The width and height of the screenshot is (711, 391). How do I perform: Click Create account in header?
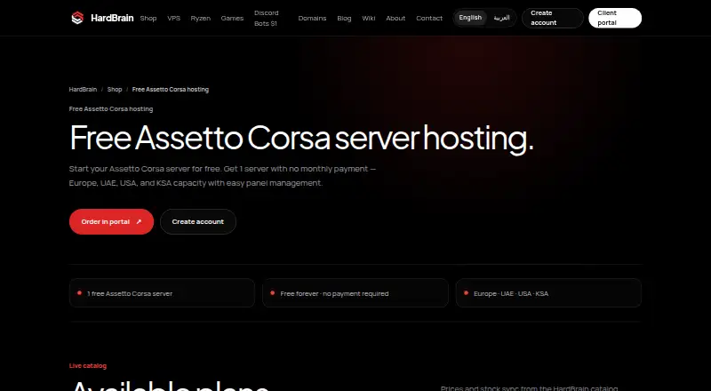coord(552,18)
